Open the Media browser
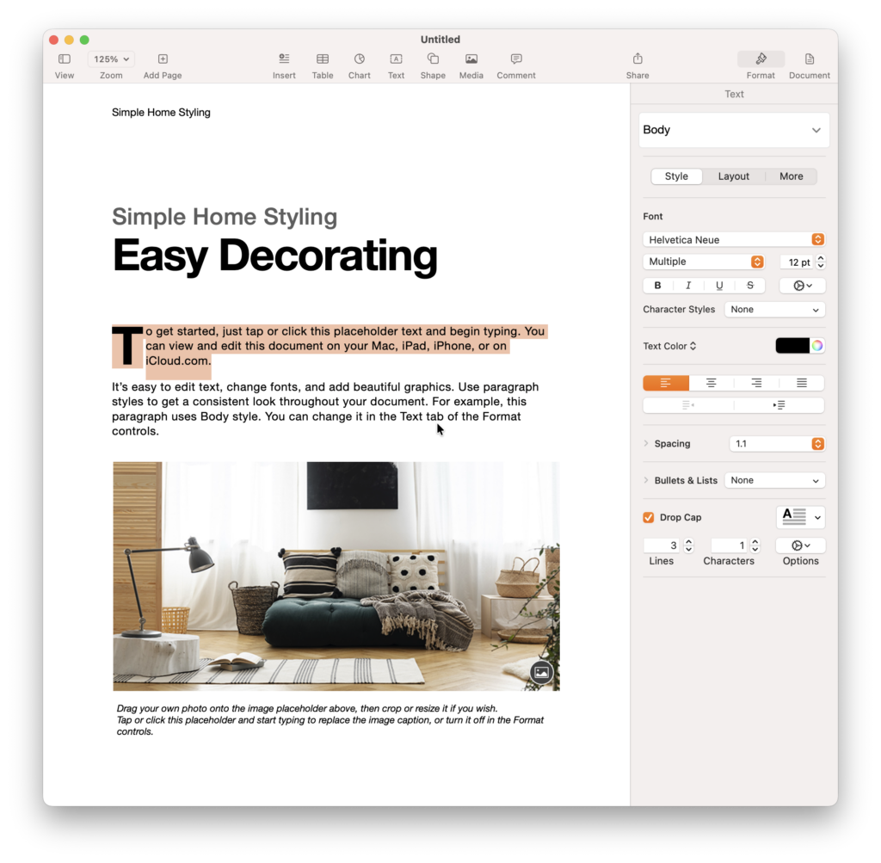The image size is (881, 863). [471, 60]
